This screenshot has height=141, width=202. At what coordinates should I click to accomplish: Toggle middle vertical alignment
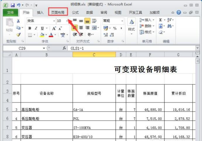coord(81,21)
